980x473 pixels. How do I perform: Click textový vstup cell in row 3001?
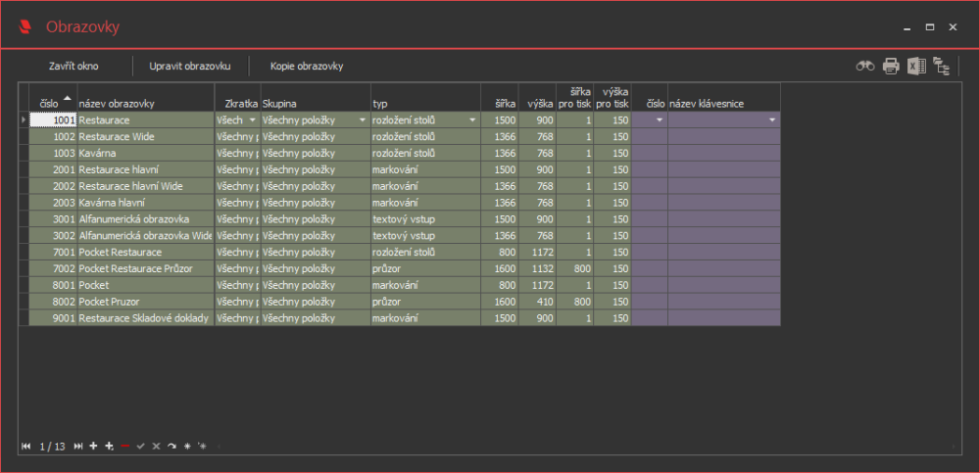pos(425,219)
